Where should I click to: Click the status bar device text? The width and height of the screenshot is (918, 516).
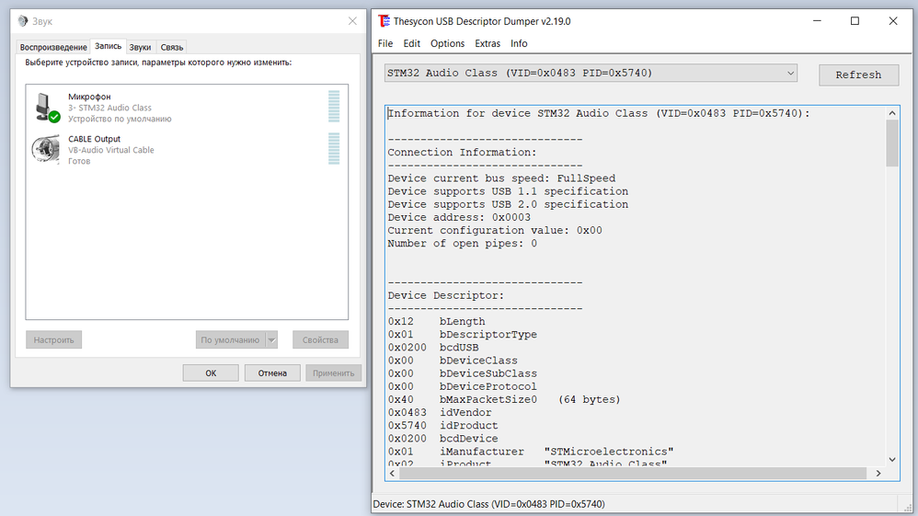pos(488,504)
